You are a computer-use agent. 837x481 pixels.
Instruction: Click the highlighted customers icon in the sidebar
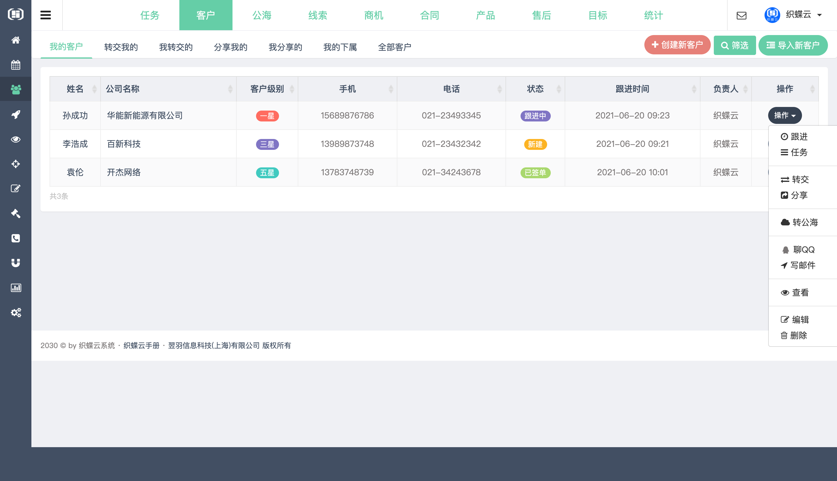[15, 89]
